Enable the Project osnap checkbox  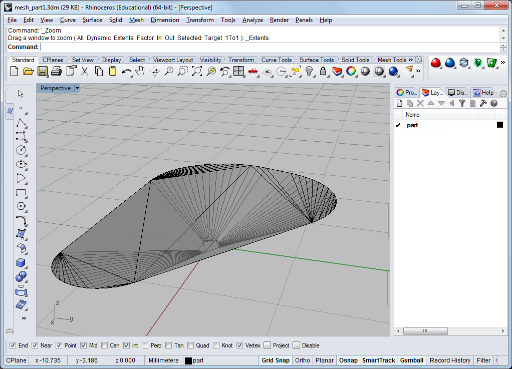[268, 345]
